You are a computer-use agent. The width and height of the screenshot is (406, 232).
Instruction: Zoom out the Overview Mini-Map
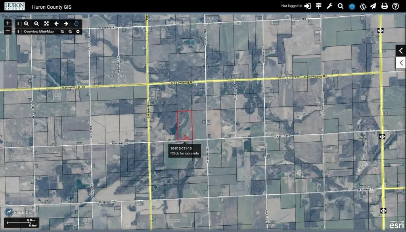[x=70, y=32]
